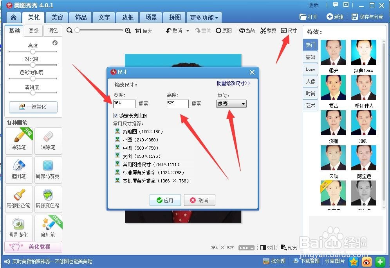Open 批处理 batch processing
390x268 pixels.
point(274,261)
